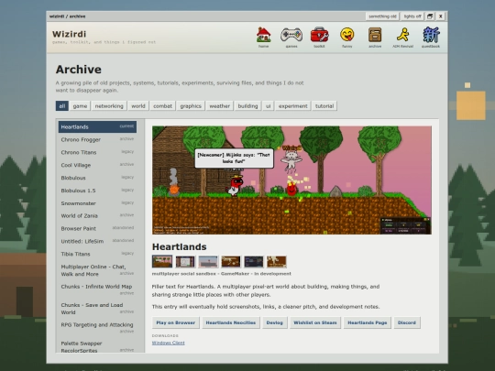Open the red toolkit toolbox icon

point(319,38)
